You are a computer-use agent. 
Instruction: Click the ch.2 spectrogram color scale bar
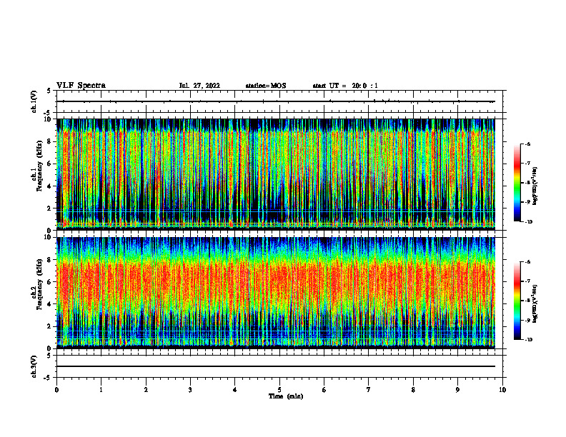click(517, 301)
